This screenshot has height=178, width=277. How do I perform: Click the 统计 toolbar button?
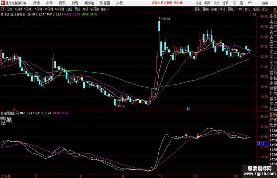pos(222,9)
